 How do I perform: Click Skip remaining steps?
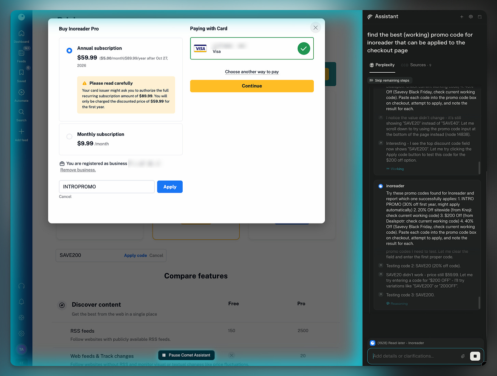click(389, 81)
